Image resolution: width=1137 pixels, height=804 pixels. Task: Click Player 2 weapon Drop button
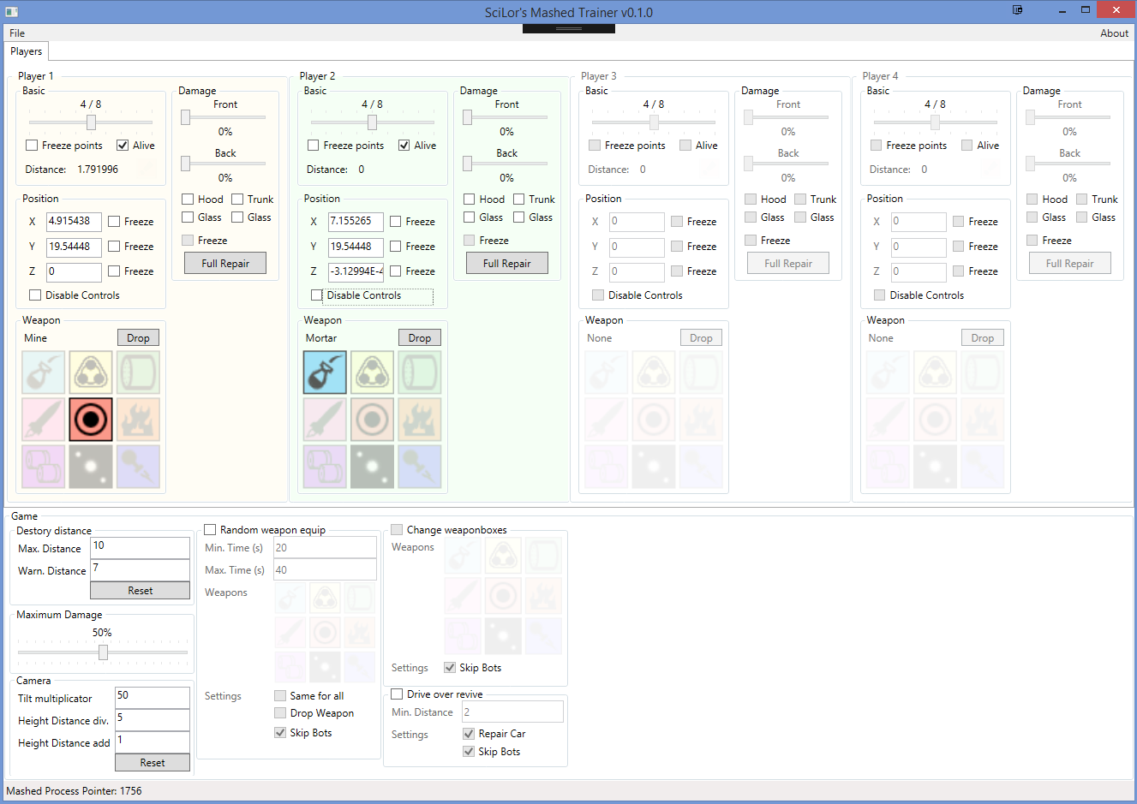(x=420, y=338)
